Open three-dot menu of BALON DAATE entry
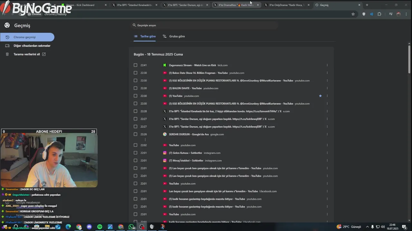This screenshot has height=231, width=412. coord(327,88)
